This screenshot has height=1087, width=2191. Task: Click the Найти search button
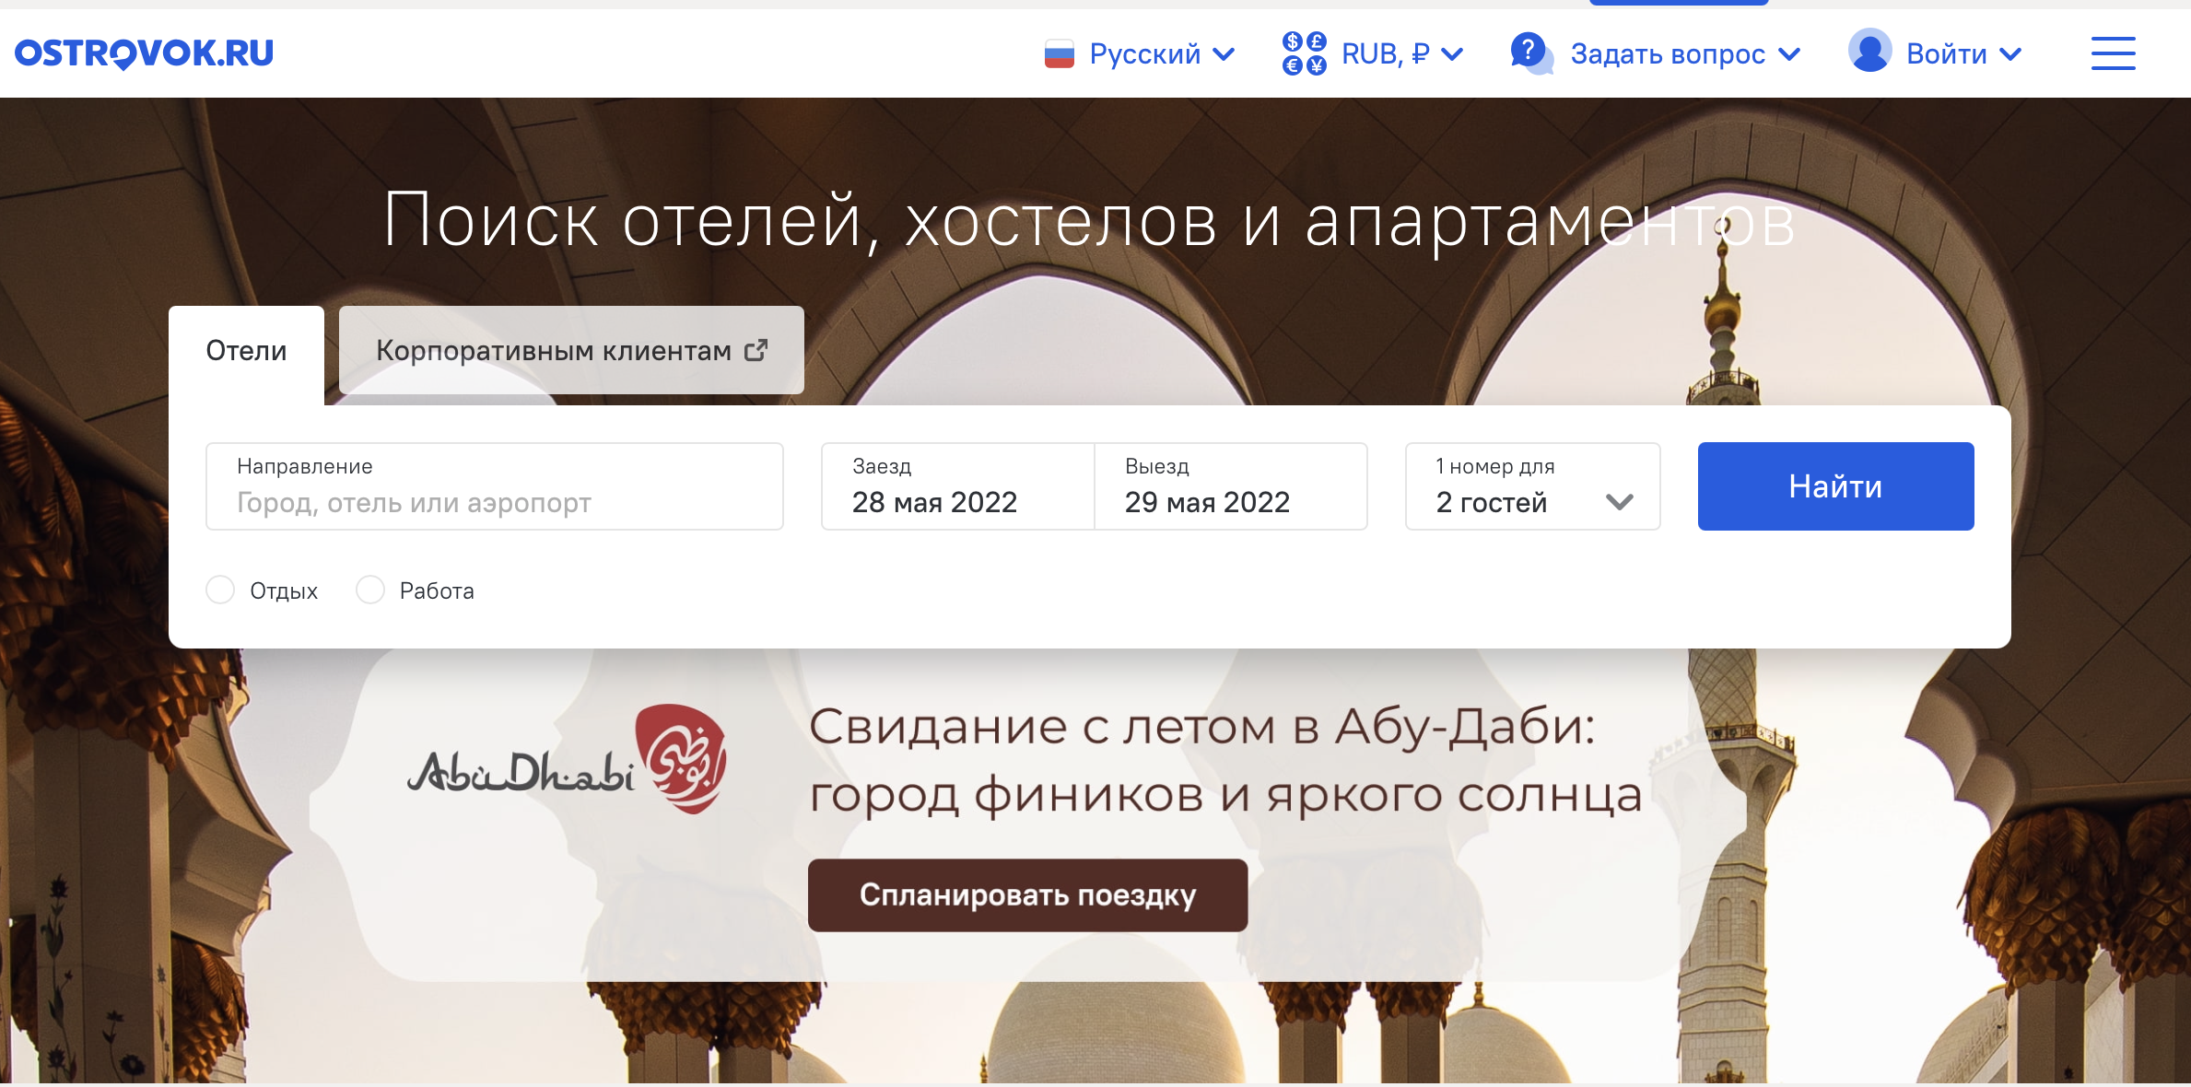click(1835, 486)
